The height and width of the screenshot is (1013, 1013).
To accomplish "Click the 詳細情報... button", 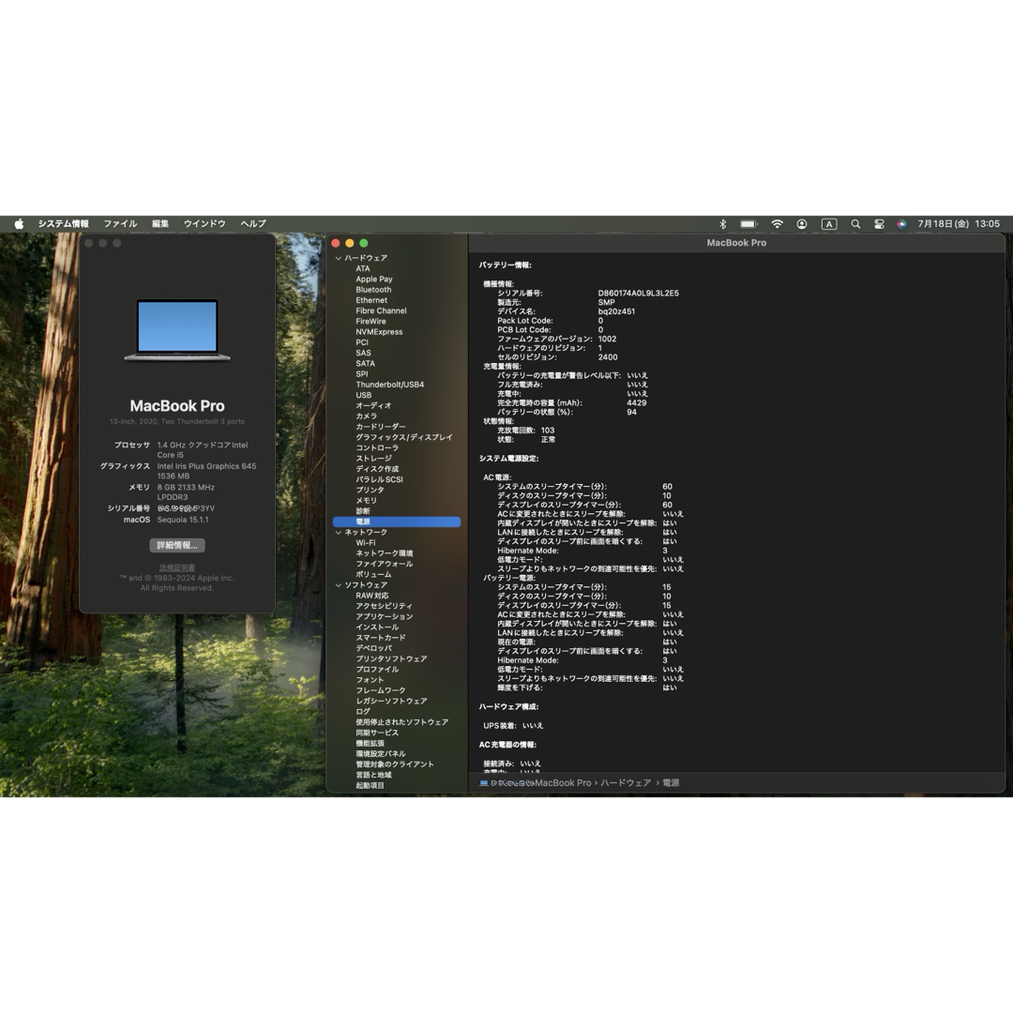I will (x=177, y=545).
